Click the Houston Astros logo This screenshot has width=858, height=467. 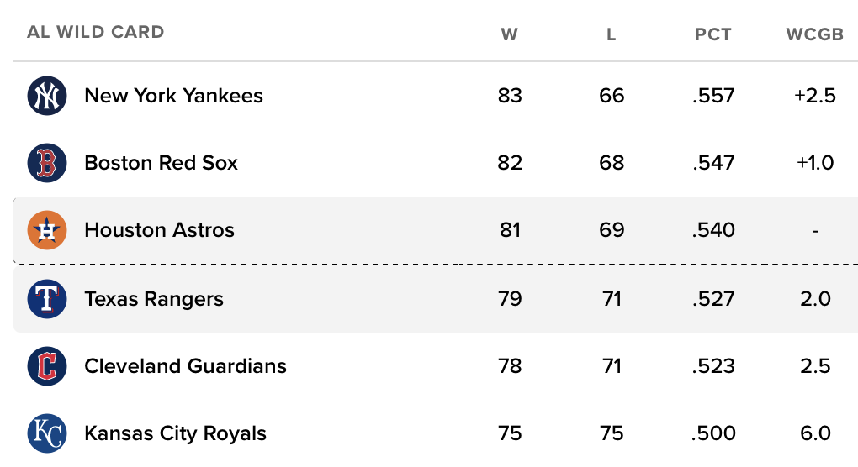point(46,230)
